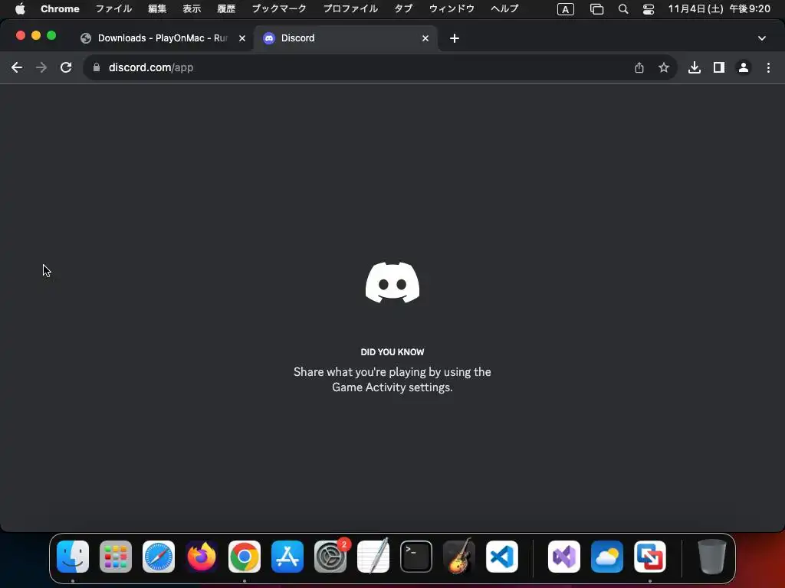785x588 pixels.
Task: Click the Chrome back arrow
Action: coord(17,67)
